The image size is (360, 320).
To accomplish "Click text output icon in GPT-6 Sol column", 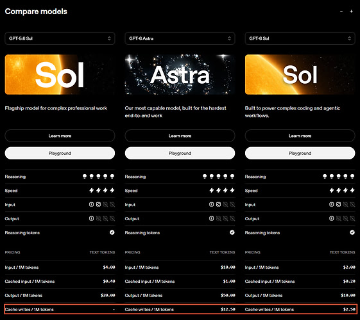I will 332,218.
